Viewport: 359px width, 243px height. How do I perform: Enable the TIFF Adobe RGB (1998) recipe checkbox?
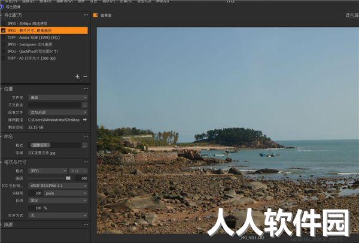coord(3,37)
